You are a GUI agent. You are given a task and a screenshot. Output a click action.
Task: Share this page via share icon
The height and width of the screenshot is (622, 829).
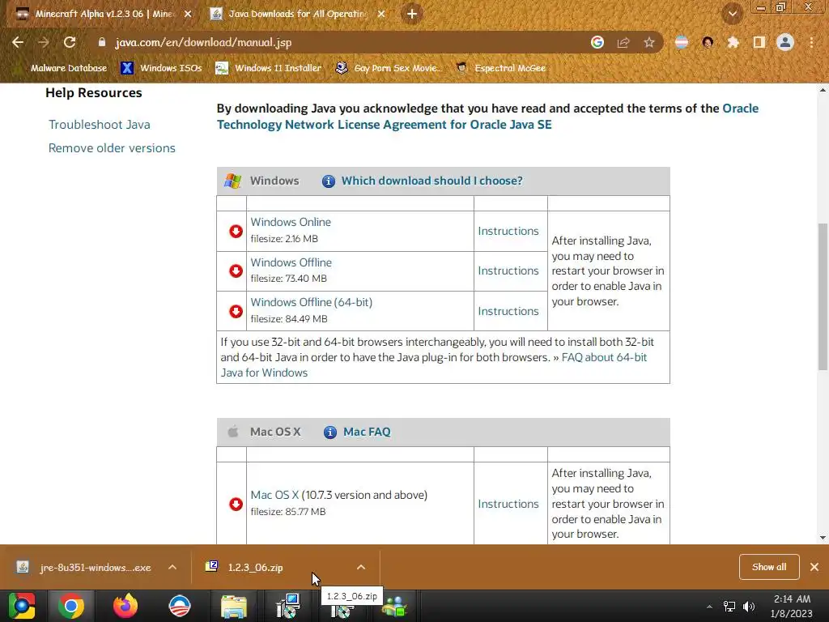point(623,42)
